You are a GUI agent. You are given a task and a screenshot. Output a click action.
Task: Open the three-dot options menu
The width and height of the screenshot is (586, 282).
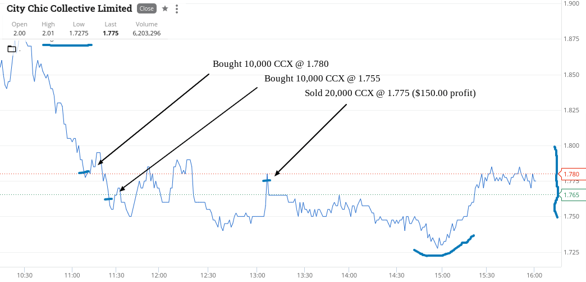pos(177,9)
